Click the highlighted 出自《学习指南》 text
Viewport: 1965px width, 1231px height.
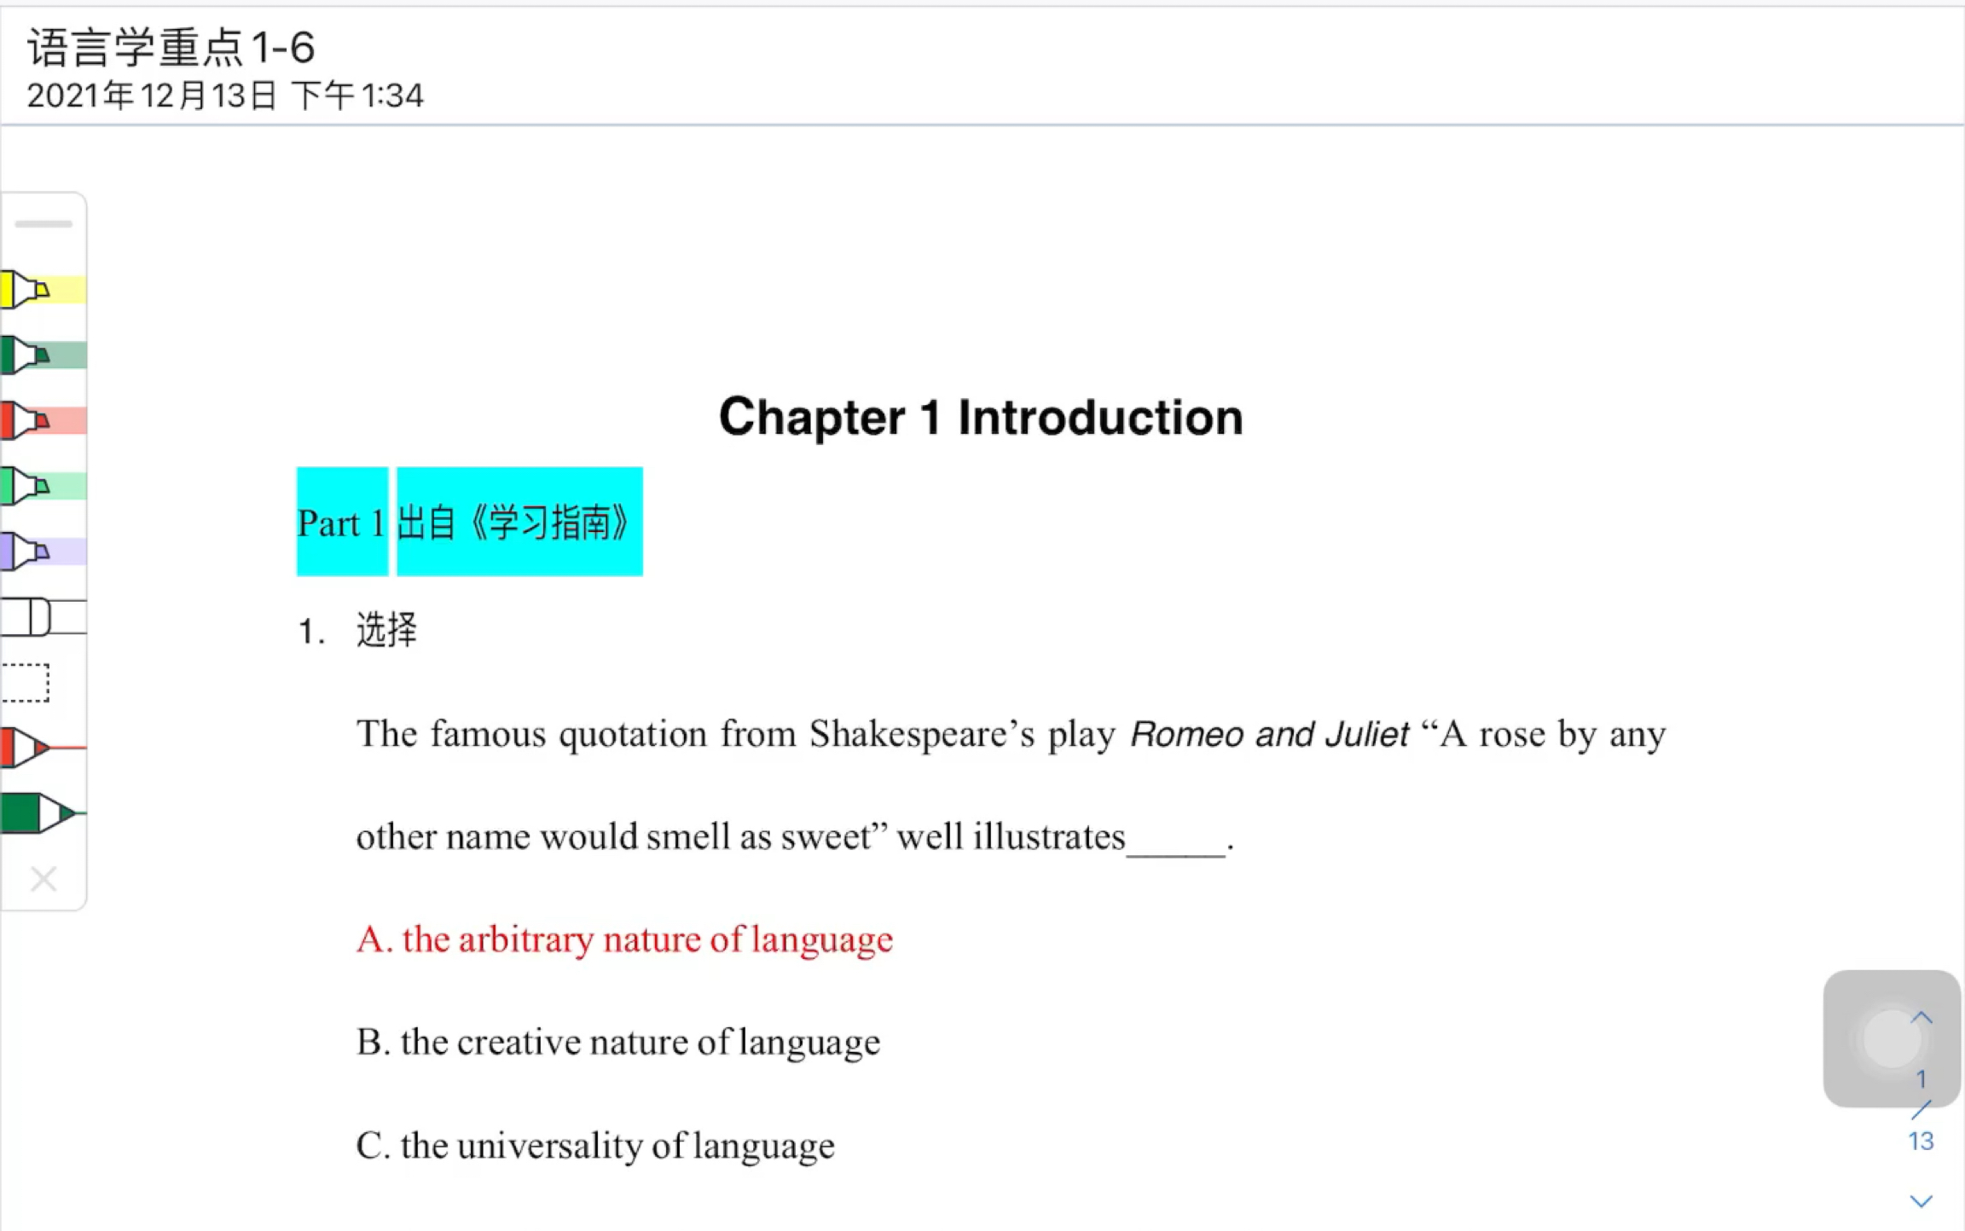pos(519,522)
